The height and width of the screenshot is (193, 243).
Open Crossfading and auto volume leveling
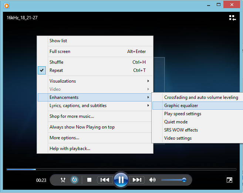(x=198, y=97)
